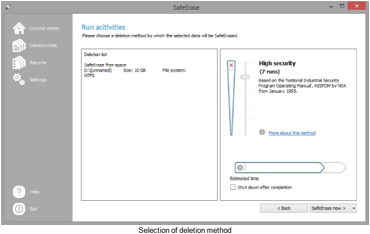
Task: Click the 'Deletion list' header text
Action: (95, 54)
